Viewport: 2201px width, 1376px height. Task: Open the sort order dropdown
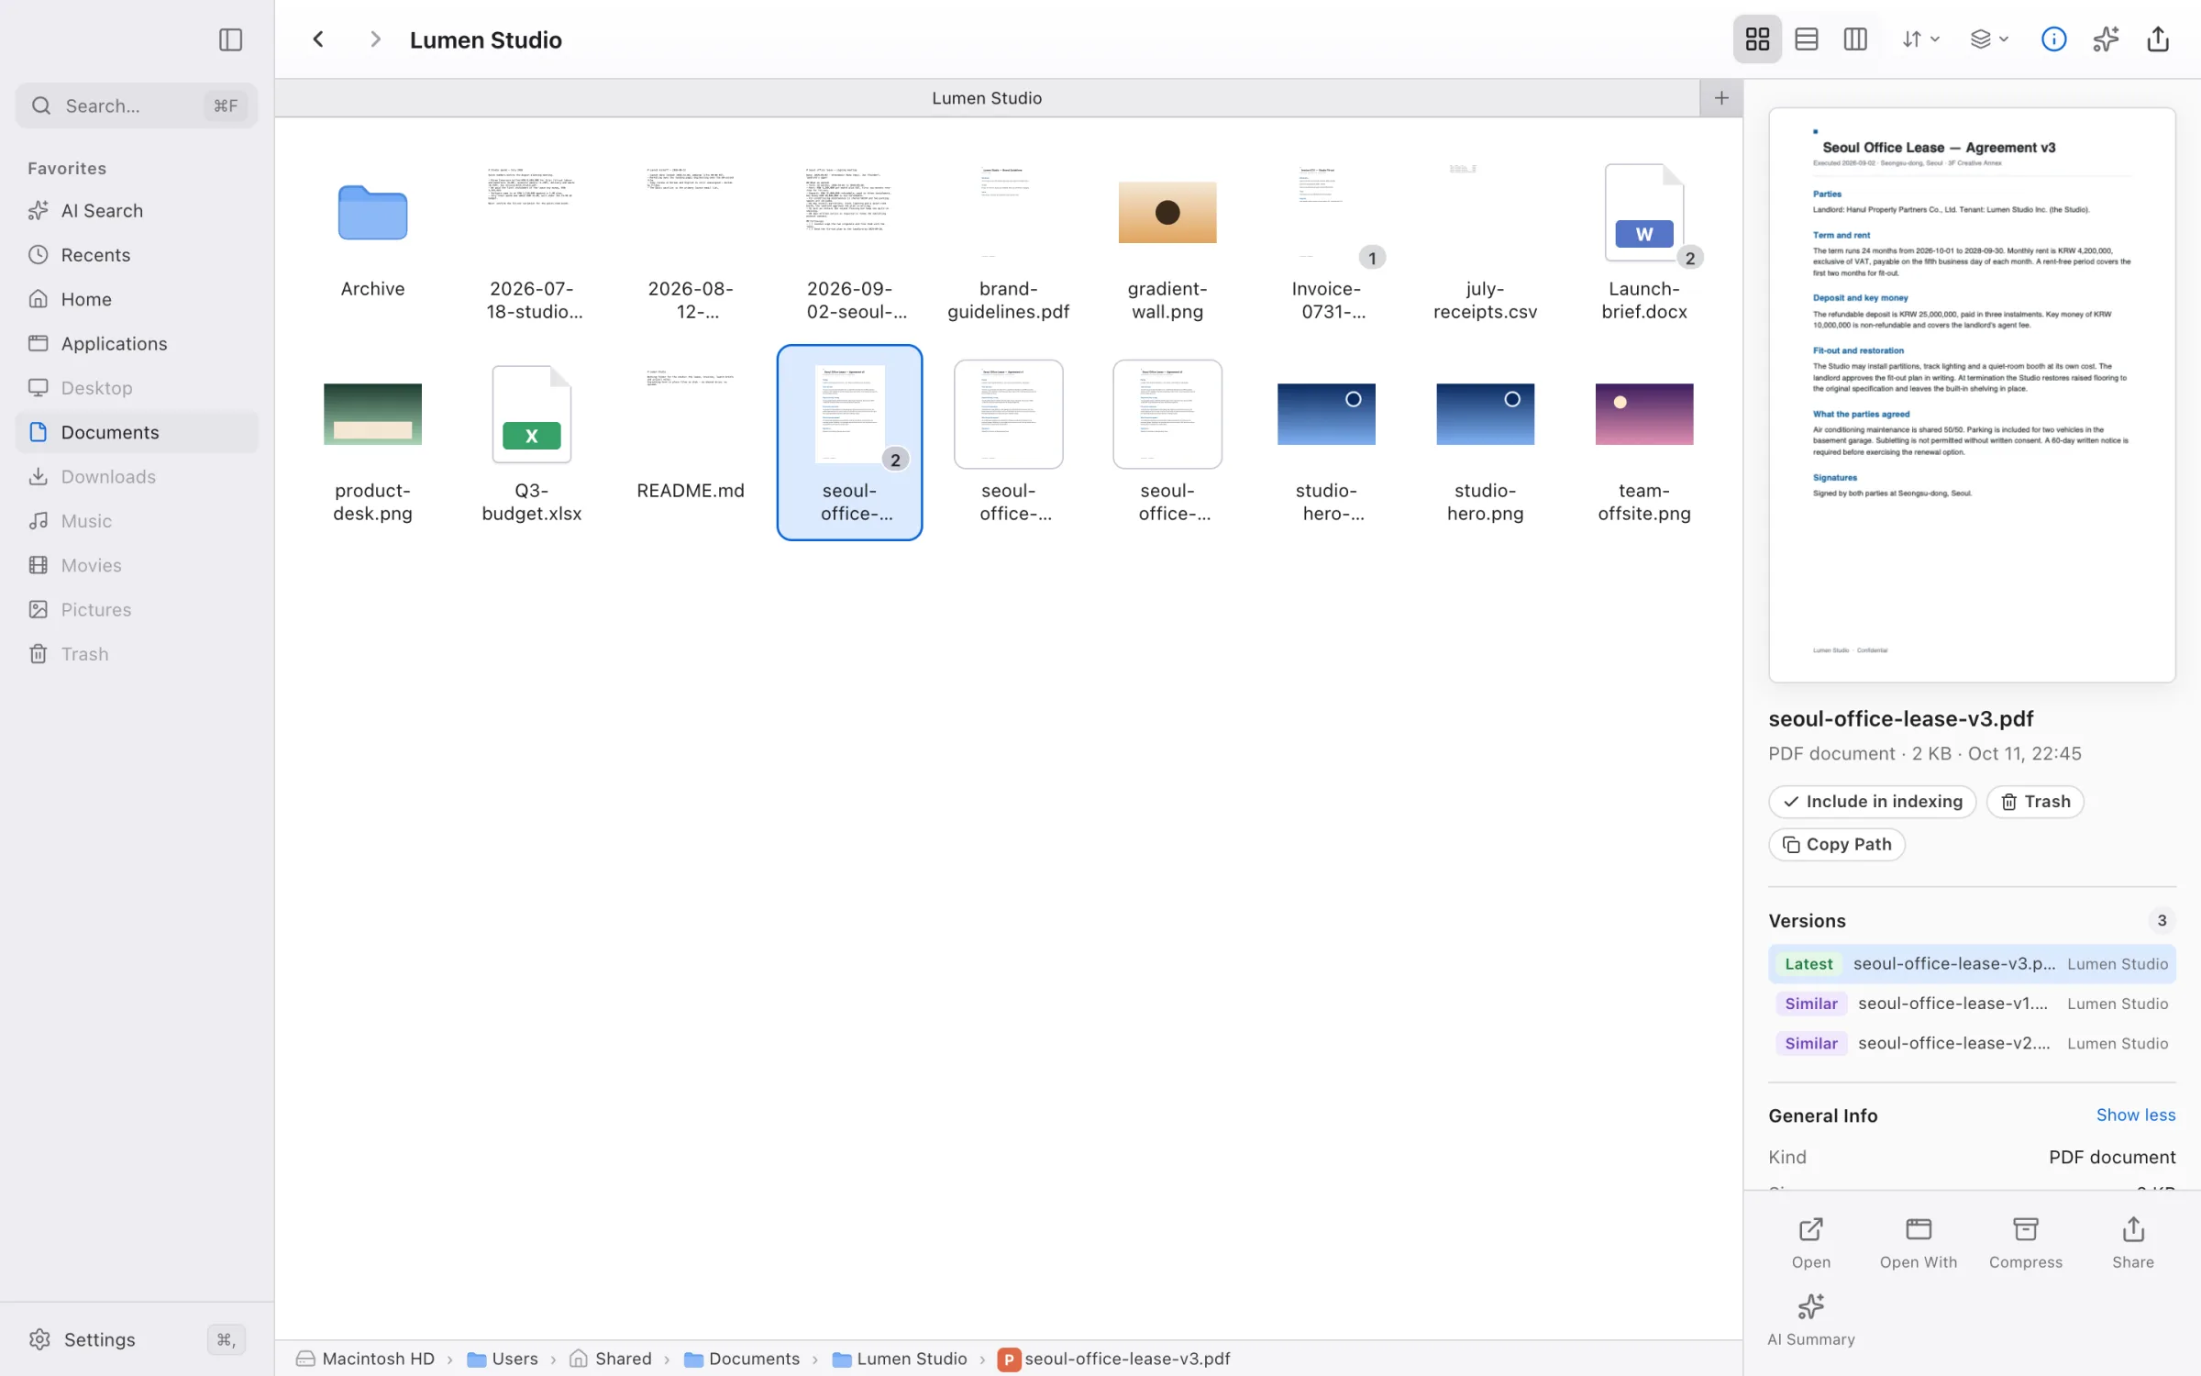[1920, 39]
